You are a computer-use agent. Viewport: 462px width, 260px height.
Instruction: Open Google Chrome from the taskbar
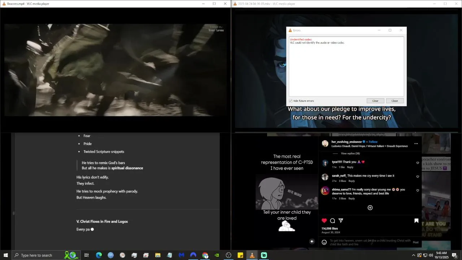205,255
